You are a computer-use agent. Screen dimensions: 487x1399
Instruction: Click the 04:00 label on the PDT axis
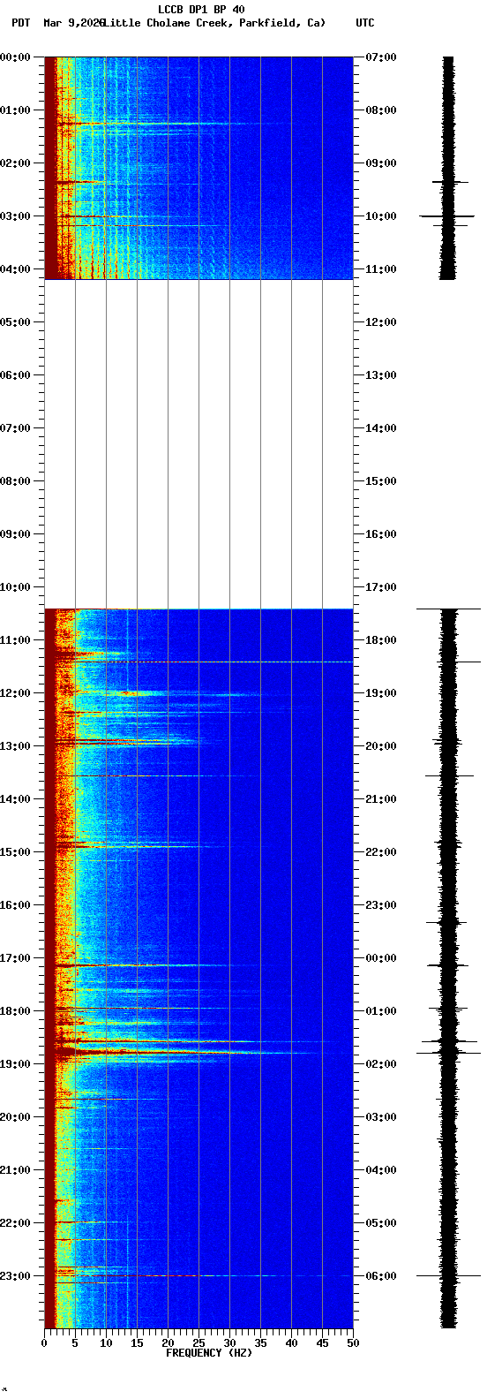pyautogui.click(x=14, y=268)
